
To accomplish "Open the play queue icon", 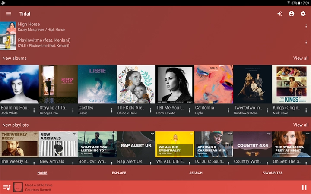I will pyautogui.click(x=7, y=187).
